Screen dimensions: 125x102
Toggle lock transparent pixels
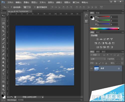click(96, 63)
